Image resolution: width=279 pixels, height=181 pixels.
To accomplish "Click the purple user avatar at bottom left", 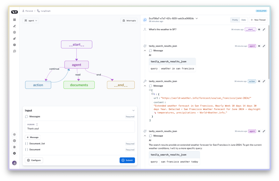I will (14, 163).
